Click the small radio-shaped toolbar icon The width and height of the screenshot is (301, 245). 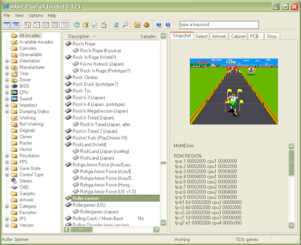pos(104,25)
